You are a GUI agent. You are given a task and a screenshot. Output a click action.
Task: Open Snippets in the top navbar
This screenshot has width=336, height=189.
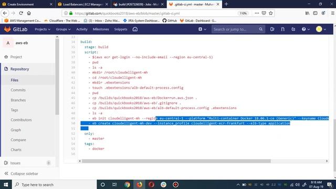[121, 29]
